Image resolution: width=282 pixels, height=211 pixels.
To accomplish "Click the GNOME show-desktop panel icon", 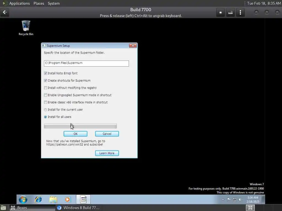I will click(x=3, y=208).
